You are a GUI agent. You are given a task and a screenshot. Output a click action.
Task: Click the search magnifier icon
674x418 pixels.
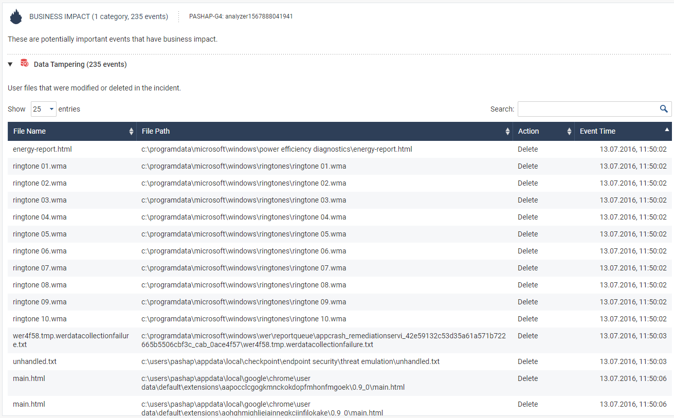click(x=664, y=109)
